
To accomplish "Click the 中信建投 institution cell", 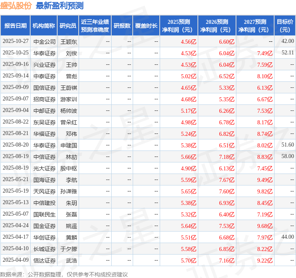I will pyautogui.click(x=44, y=203).
